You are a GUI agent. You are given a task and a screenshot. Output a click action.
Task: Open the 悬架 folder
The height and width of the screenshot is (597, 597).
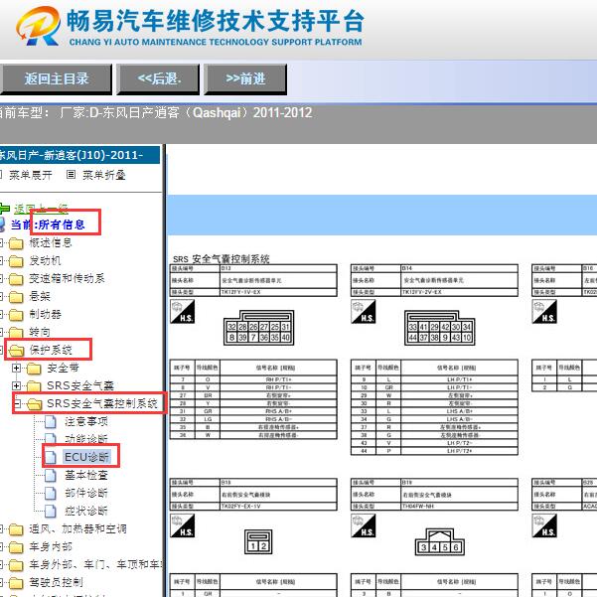pos(40,296)
